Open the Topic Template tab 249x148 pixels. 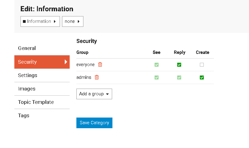42,102
